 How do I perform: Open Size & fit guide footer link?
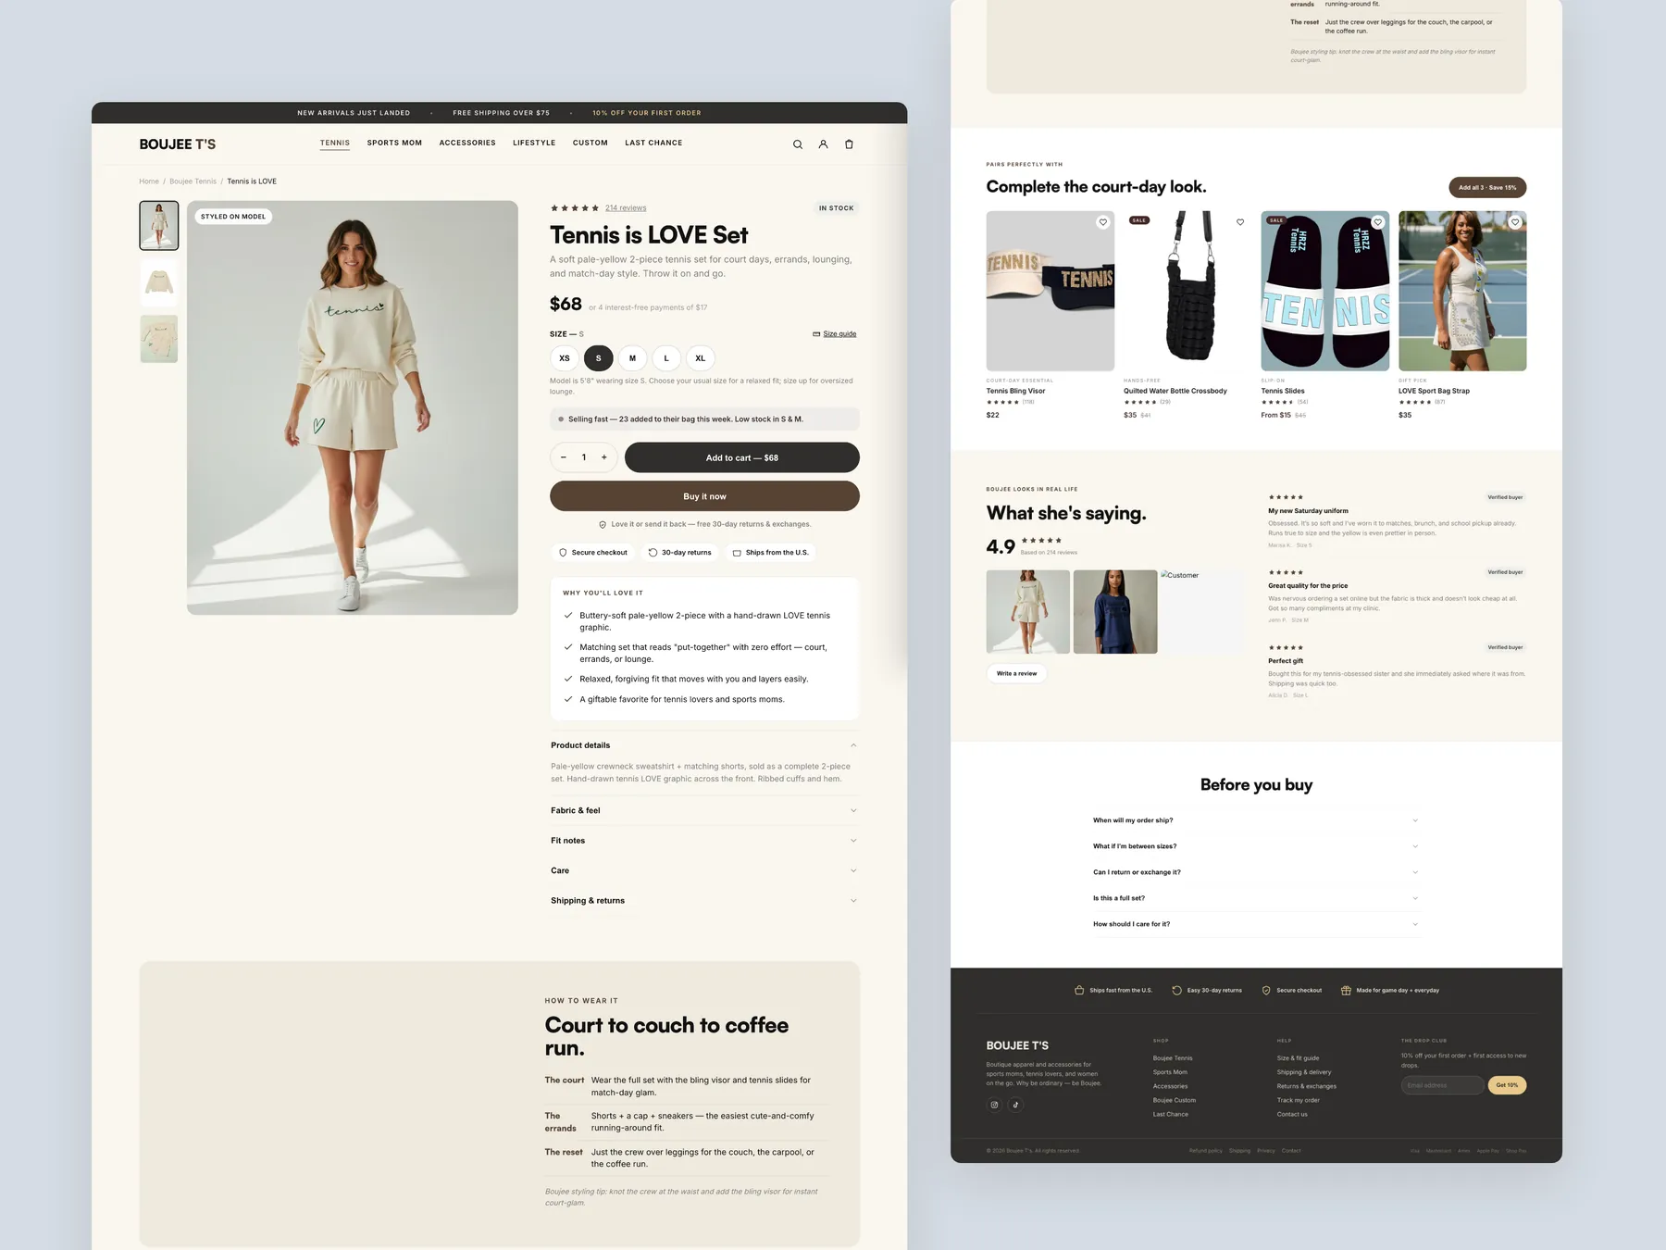1298,1058
